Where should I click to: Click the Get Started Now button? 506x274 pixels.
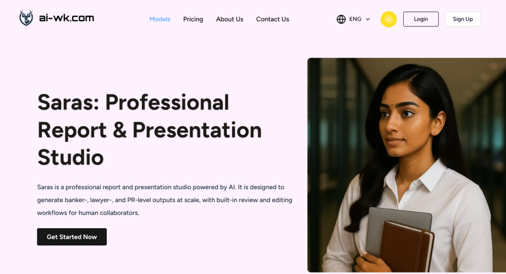(72, 237)
